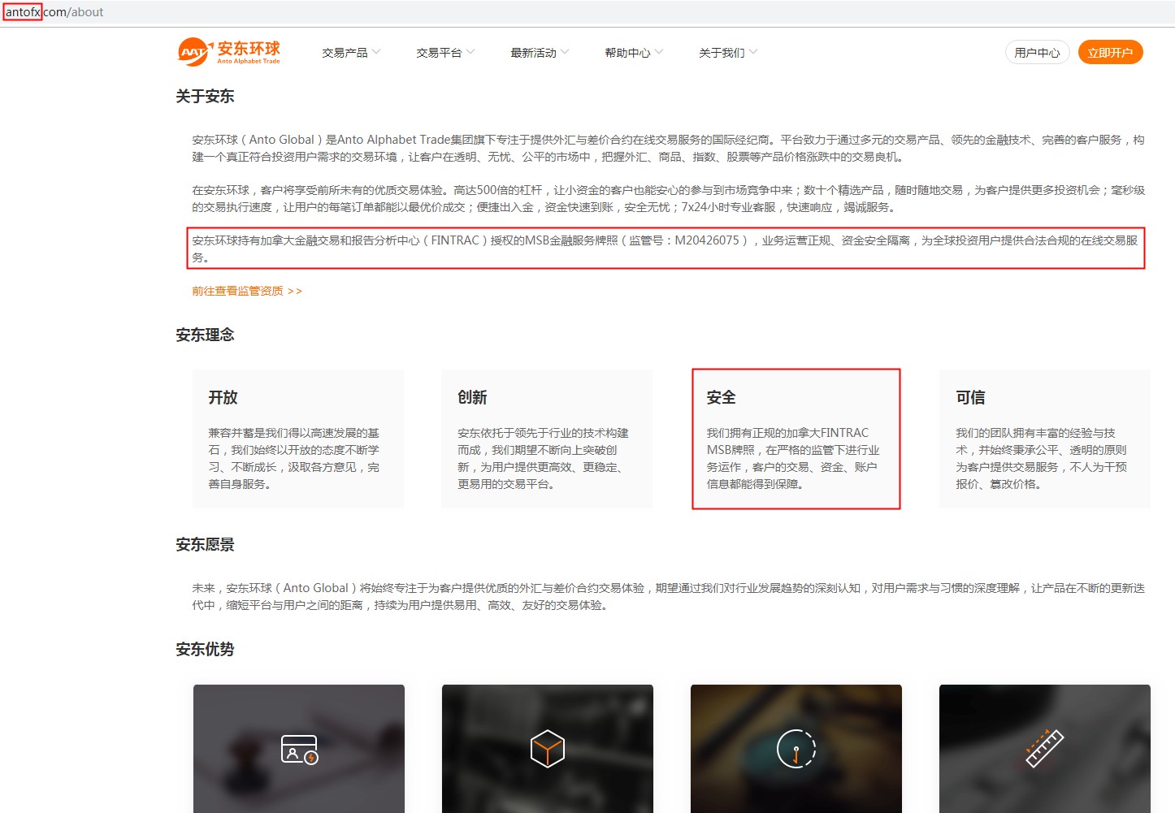This screenshot has width=1175, height=813.
Task: Select the 可信 card title
Action: pyautogui.click(x=970, y=397)
